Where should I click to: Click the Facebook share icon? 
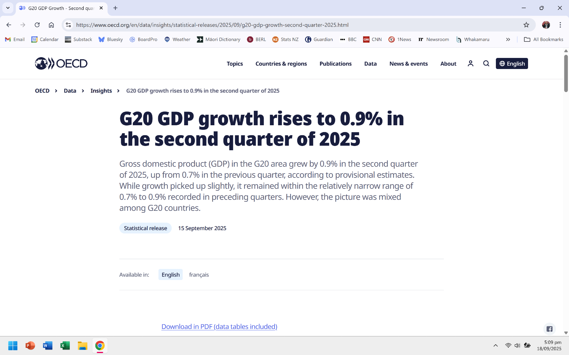(549, 329)
